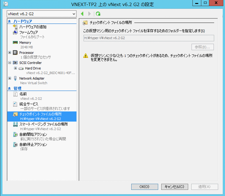Select the Processor item
This screenshot has width=225, height=196.
click(26, 53)
